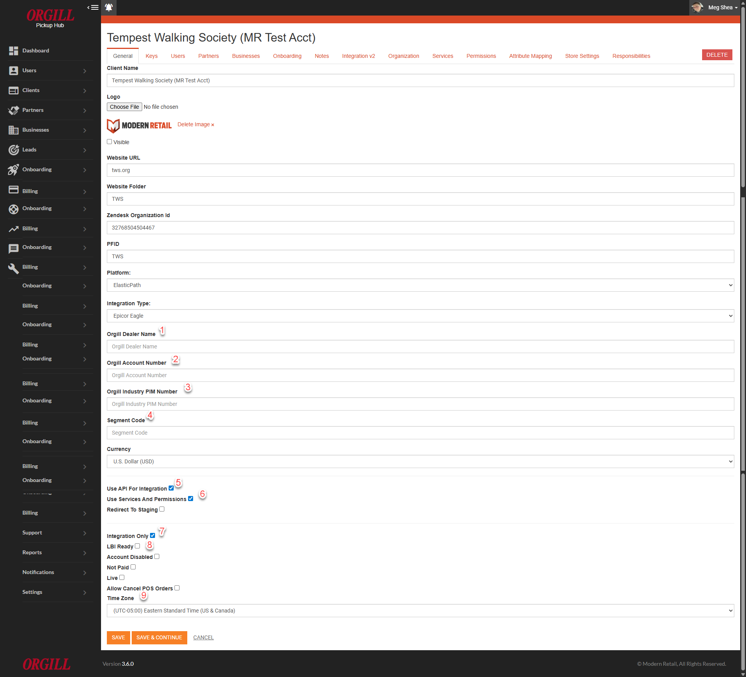Uncheck Use Services And Permissions
The image size is (746, 677).
(190, 499)
